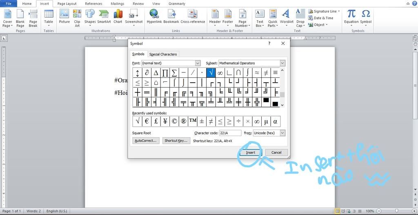Click the Words: 2 counter

coord(33,211)
